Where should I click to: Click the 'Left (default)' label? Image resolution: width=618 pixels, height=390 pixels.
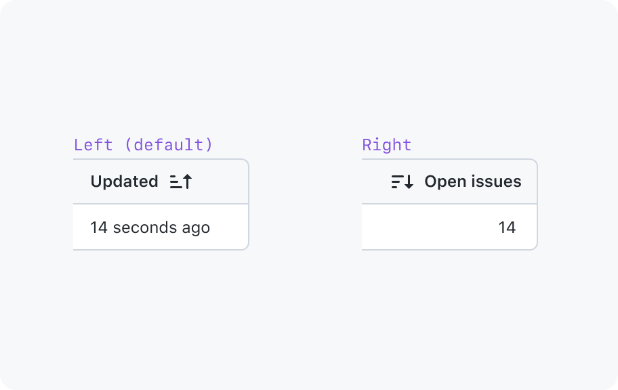pyautogui.click(x=143, y=145)
